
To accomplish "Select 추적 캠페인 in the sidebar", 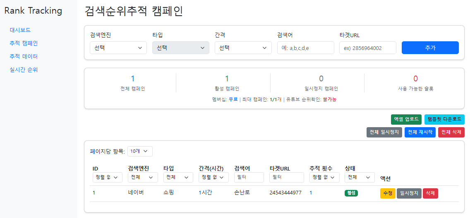I will [24, 43].
